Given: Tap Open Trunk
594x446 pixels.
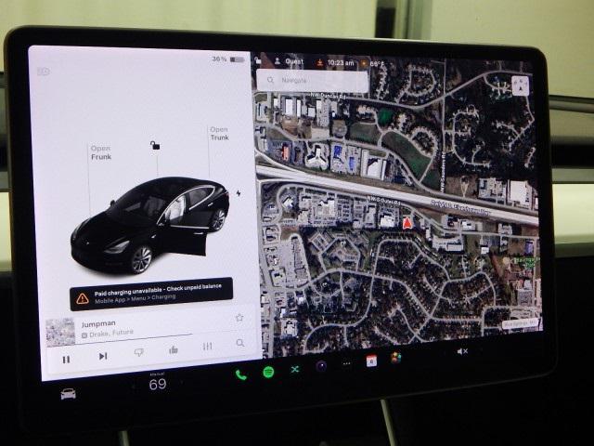Looking at the screenshot, I should [219, 134].
